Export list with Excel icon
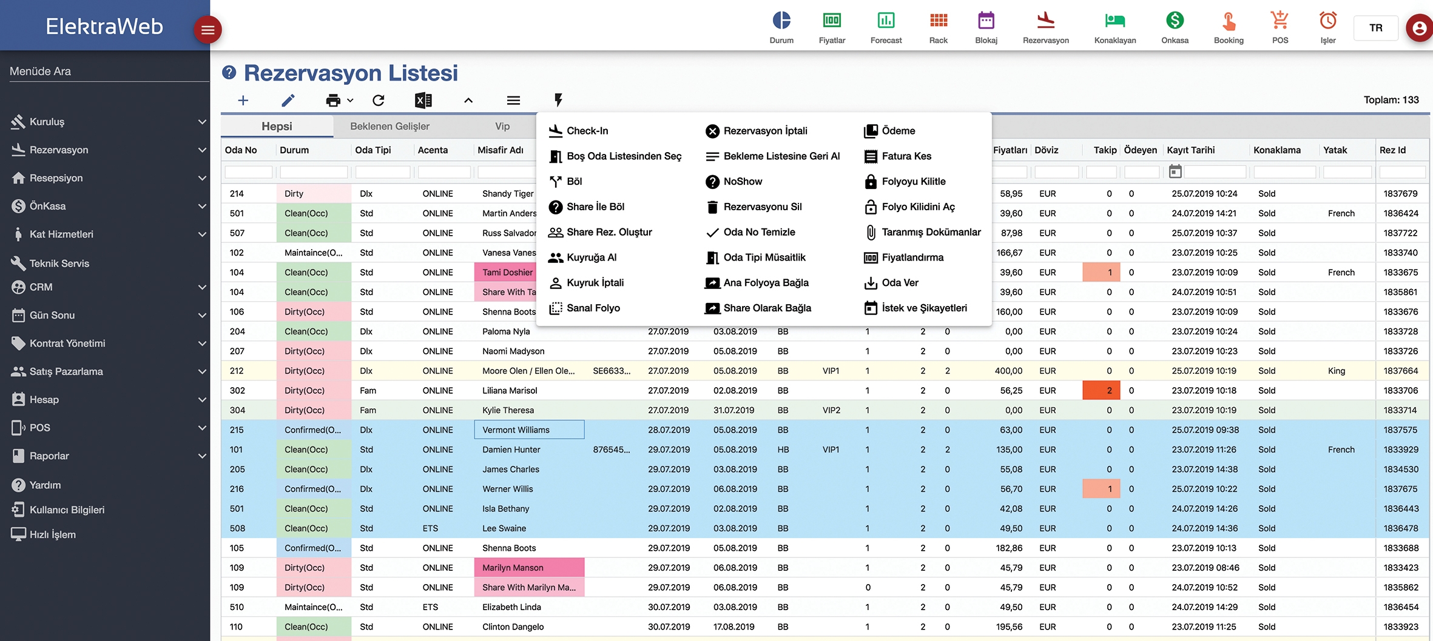Image resolution: width=1433 pixels, height=641 pixels. pos(423,101)
